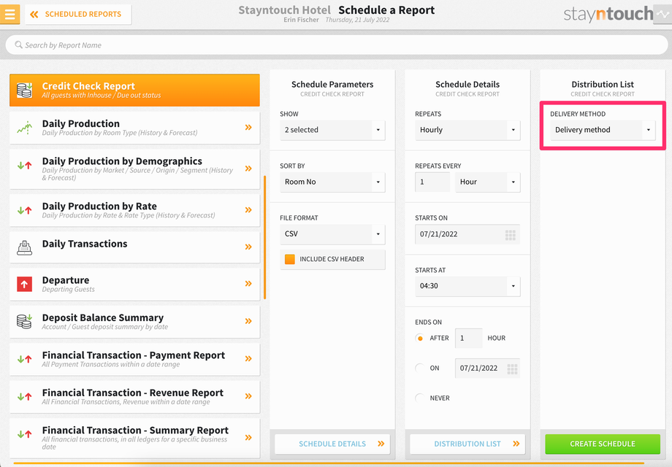Go back to Scheduled Reports

pos(78,14)
